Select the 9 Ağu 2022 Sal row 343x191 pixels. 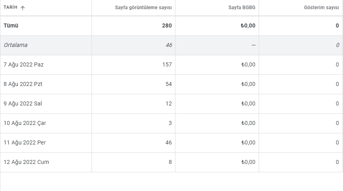pyautogui.click(x=171, y=104)
